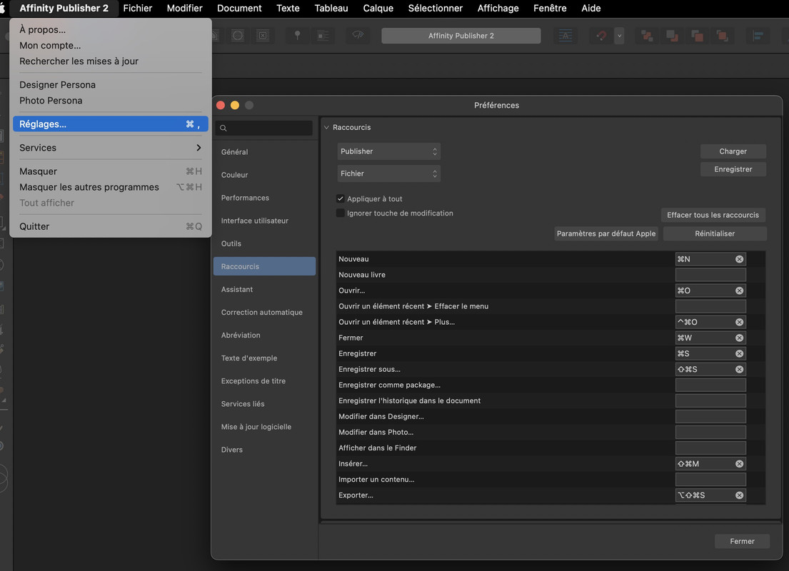
Task: Open Interface utilisateur preferences tab
Action: (x=264, y=221)
